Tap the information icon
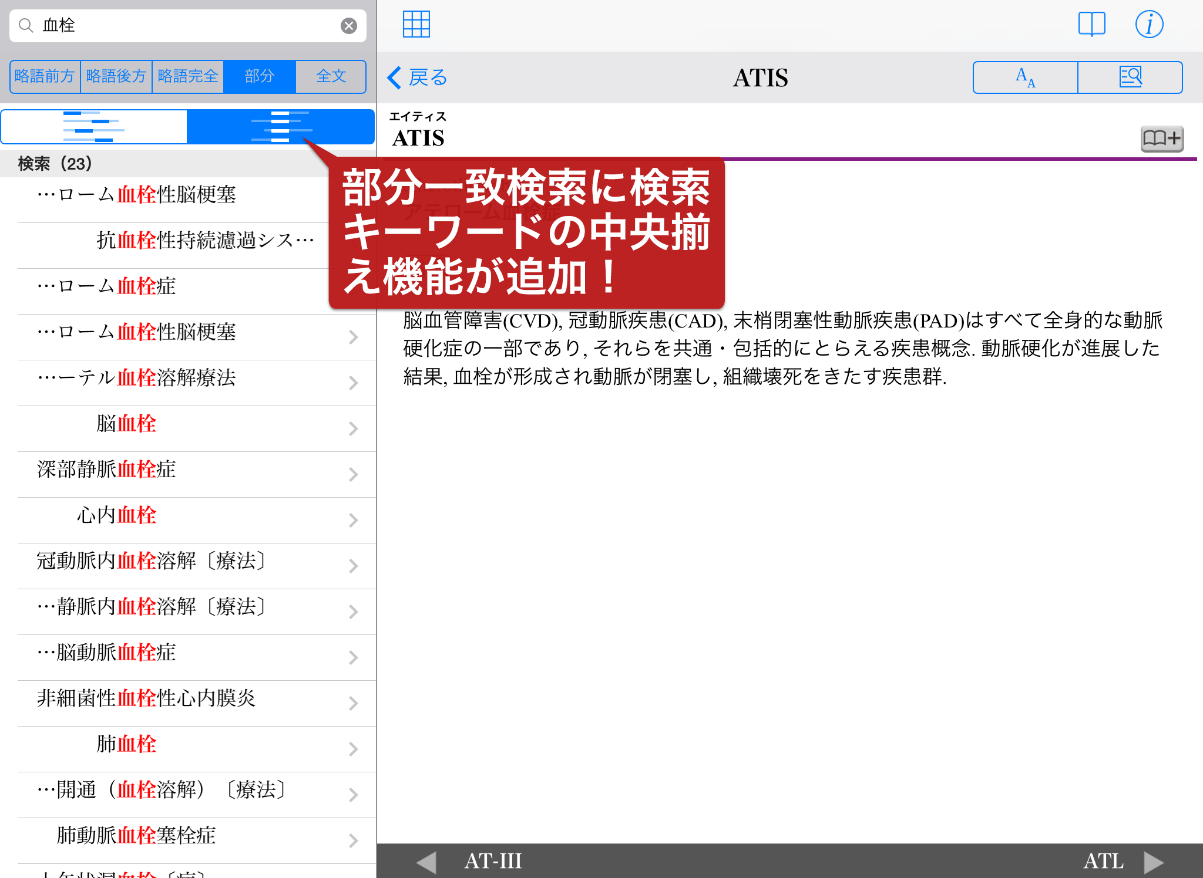This screenshot has height=878, width=1203. (1149, 25)
